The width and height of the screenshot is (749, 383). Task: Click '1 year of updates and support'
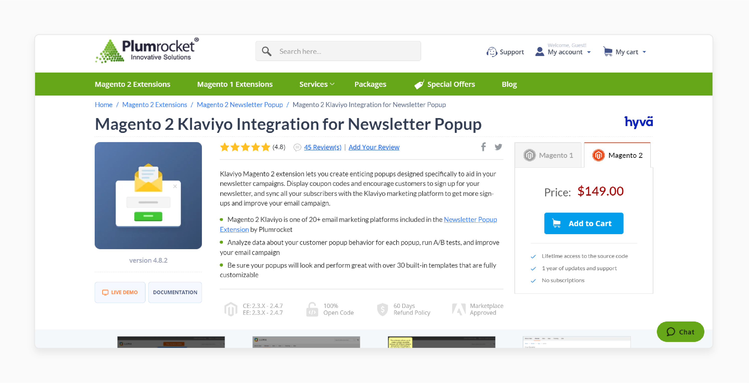(x=579, y=268)
